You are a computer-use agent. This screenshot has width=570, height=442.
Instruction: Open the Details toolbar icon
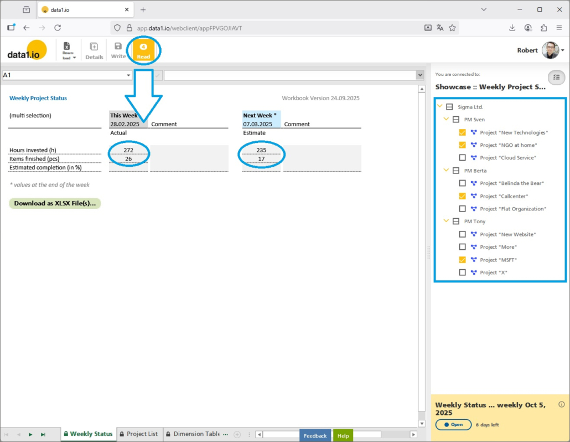[94, 50]
